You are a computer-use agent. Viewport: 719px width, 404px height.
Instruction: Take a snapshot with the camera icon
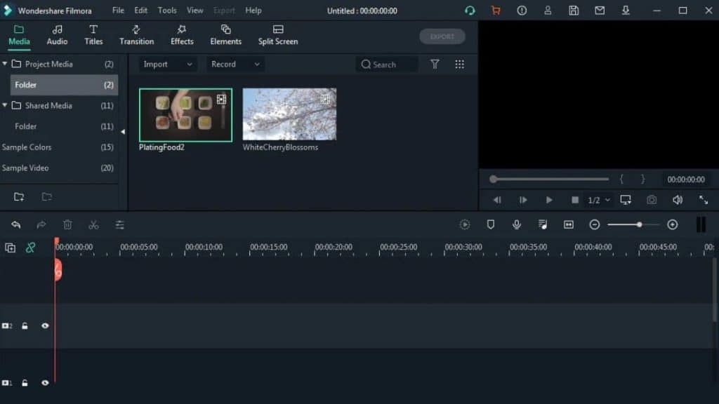(651, 200)
